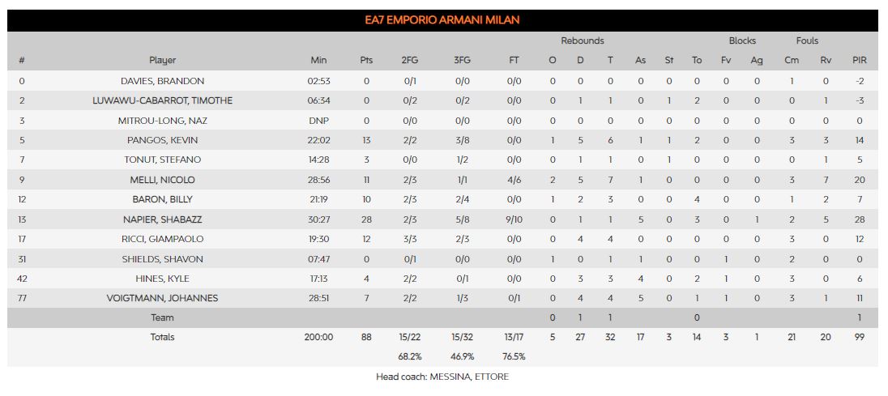This screenshot has width=888, height=396.
Task: Open PANGOS, KEVIN player page
Action: click(x=163, y=140)
